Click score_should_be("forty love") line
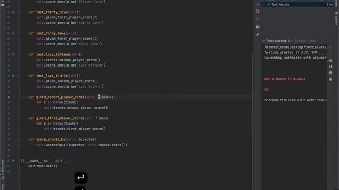339x190 pixels. [x=69, y=44]
